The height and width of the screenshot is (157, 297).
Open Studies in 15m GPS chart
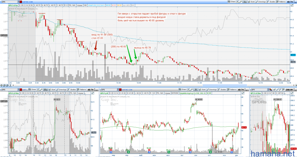click(x=71, y=89)
